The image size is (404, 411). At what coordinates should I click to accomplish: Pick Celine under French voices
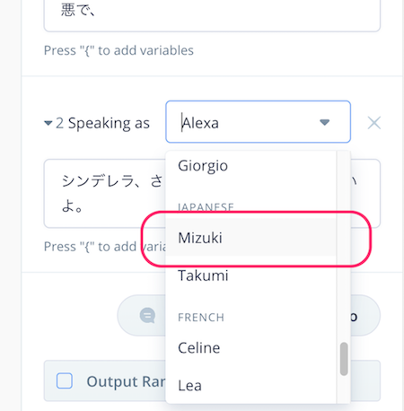pos(250,347)
